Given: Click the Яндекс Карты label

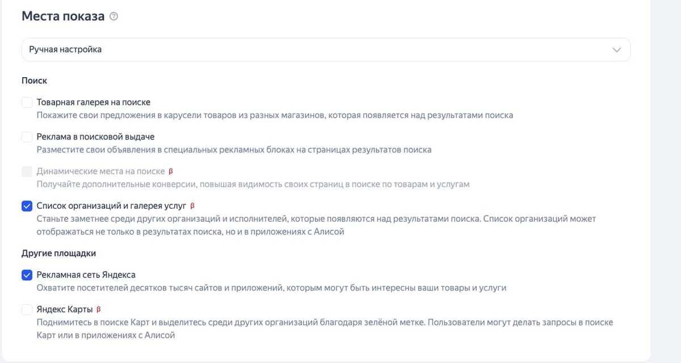Looking at the screenshot, I should coord(65,310).
